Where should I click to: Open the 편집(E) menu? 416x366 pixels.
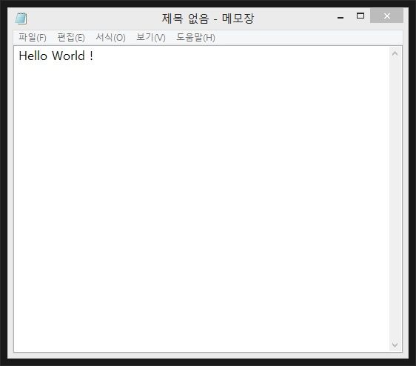pos(71,38)
